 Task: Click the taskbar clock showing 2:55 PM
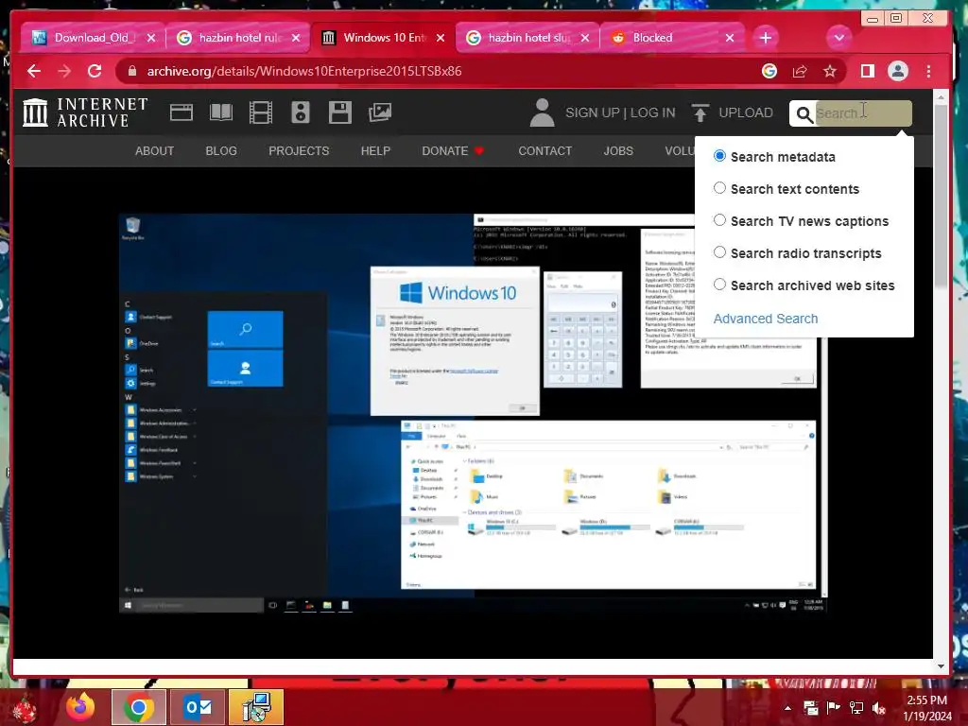[x=927, y=708]
